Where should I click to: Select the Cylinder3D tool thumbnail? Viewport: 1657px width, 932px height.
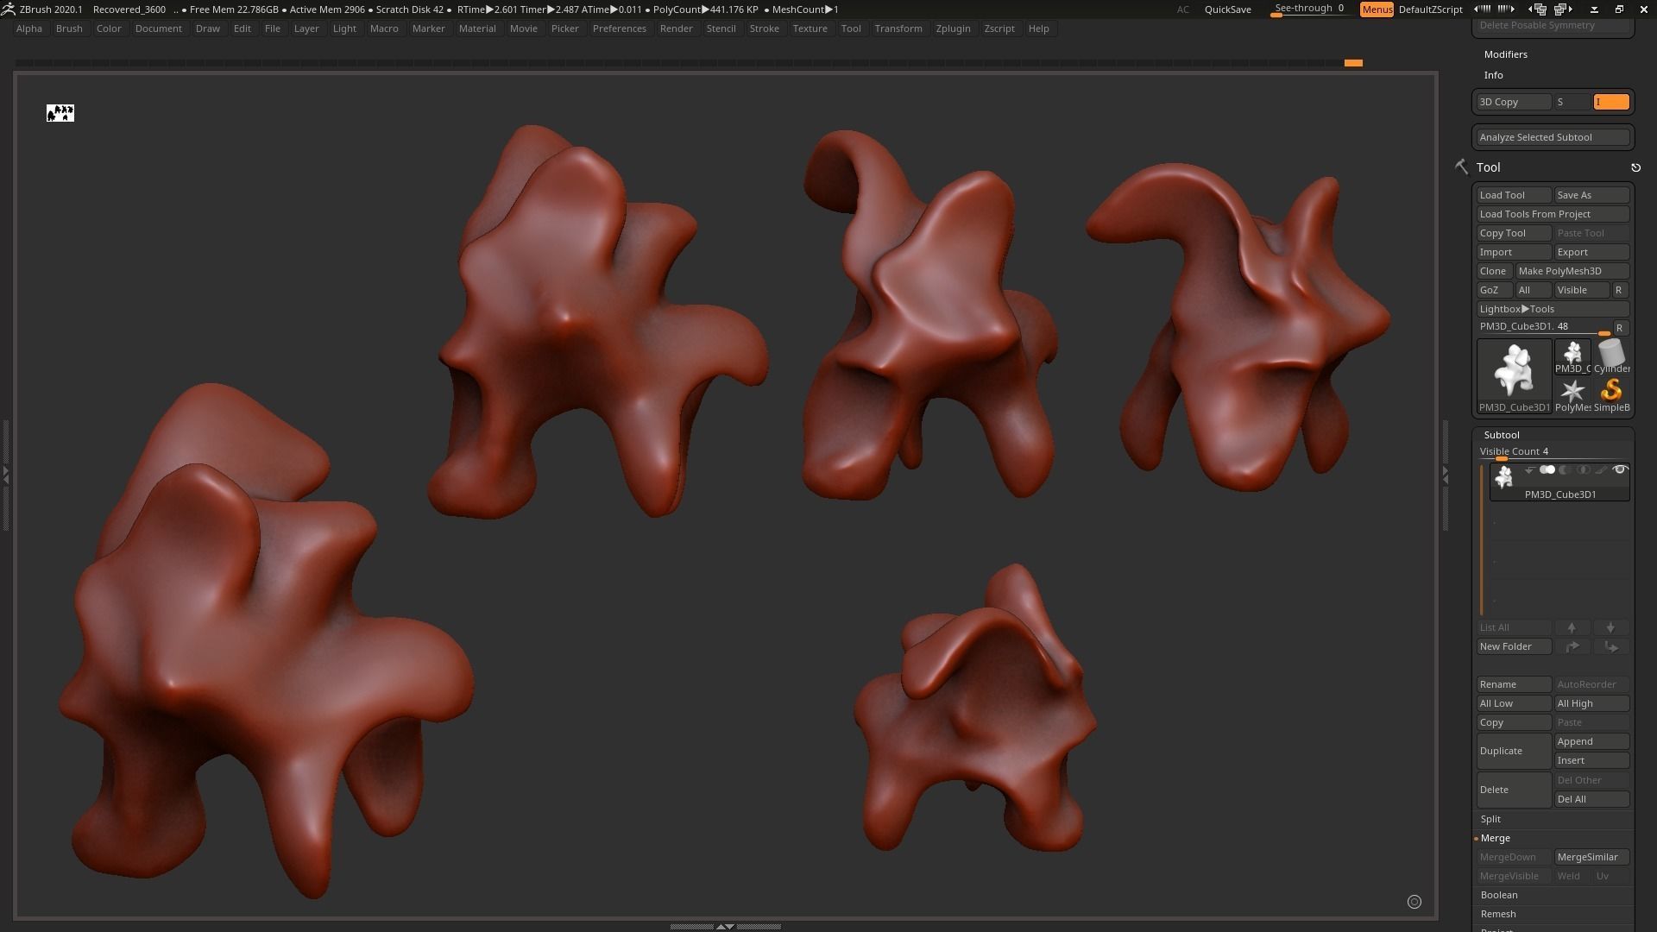click(x=1611, y=356)
